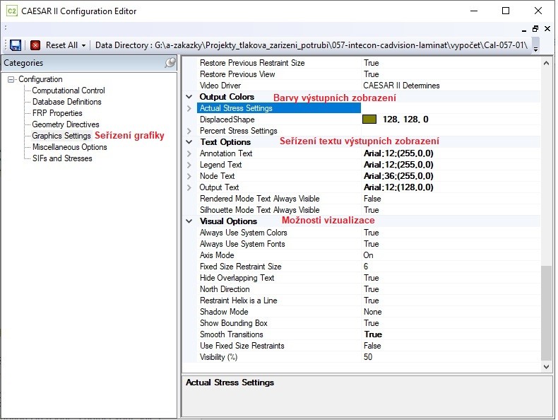Collapse the Configuration tree node
Viewport: 558px width, 420px height.
coord(11,79)
